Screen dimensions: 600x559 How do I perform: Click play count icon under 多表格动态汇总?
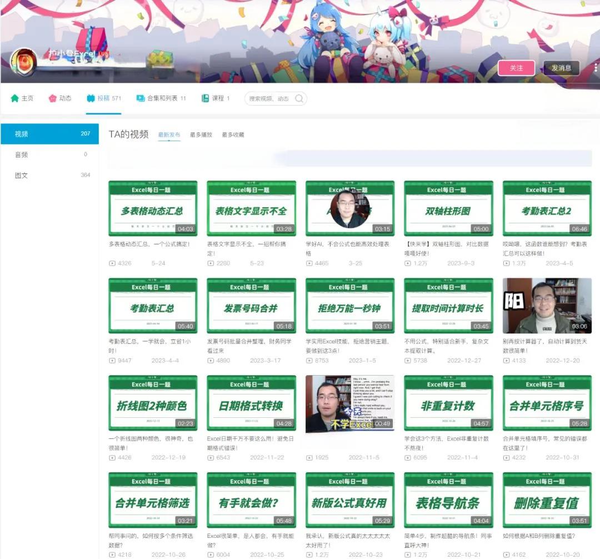(112, 263)
